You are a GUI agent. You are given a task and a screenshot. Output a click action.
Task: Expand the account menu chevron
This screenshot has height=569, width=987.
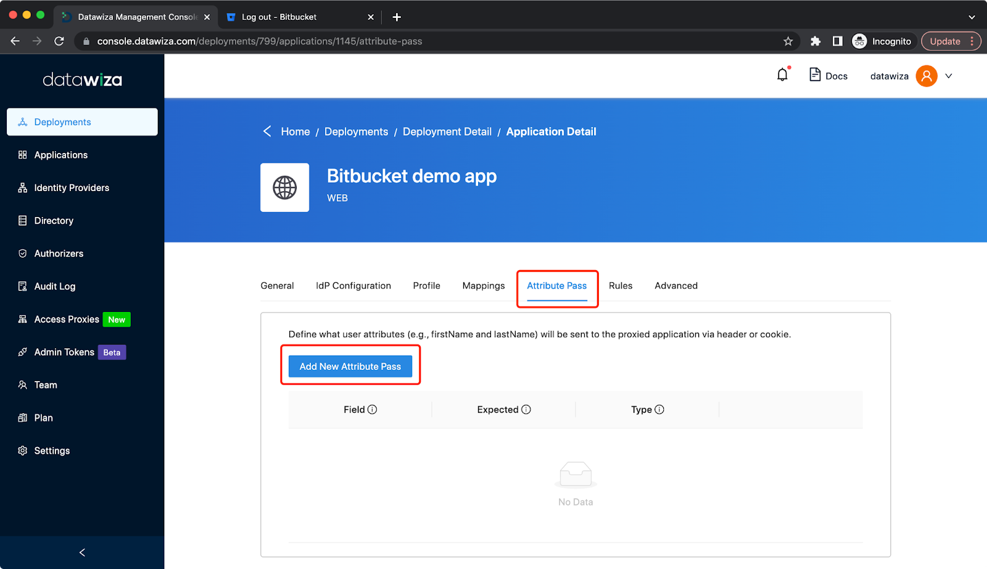[x=949, y=76]
